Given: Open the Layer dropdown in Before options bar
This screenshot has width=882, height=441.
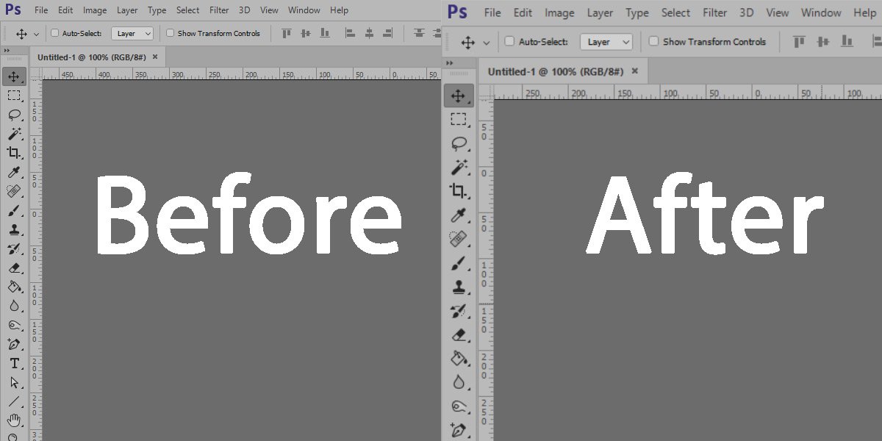Looking at the screenshot, I should click(132, 33).
